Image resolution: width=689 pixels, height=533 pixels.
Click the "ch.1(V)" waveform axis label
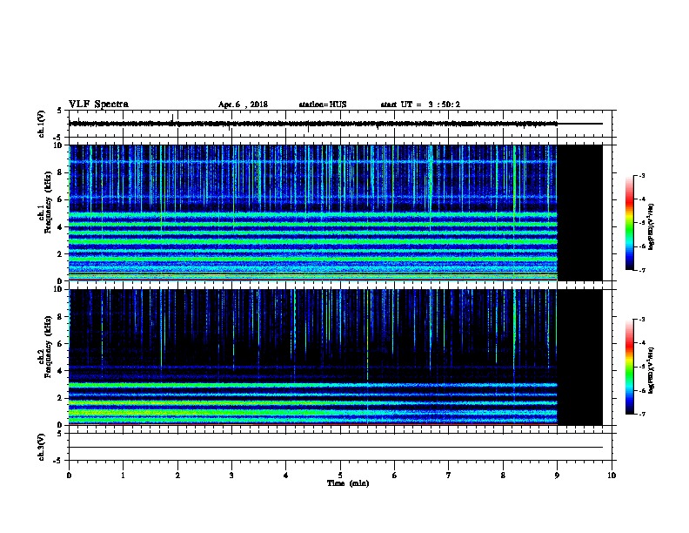(41, 124)
